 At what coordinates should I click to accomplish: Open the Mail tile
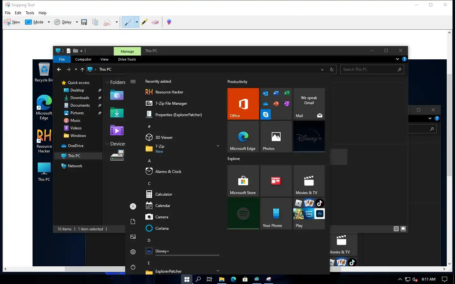point(309,104)
